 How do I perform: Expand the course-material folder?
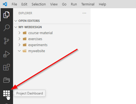pyautogui.click(x=19, y=33)
